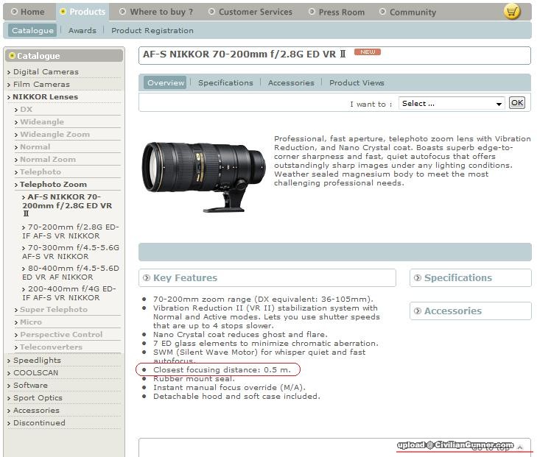Open the 70-300mm f/4.5-5.6G lens link
Image resolution: width=537 pixels, height=457 pixels.
[72, 252]
